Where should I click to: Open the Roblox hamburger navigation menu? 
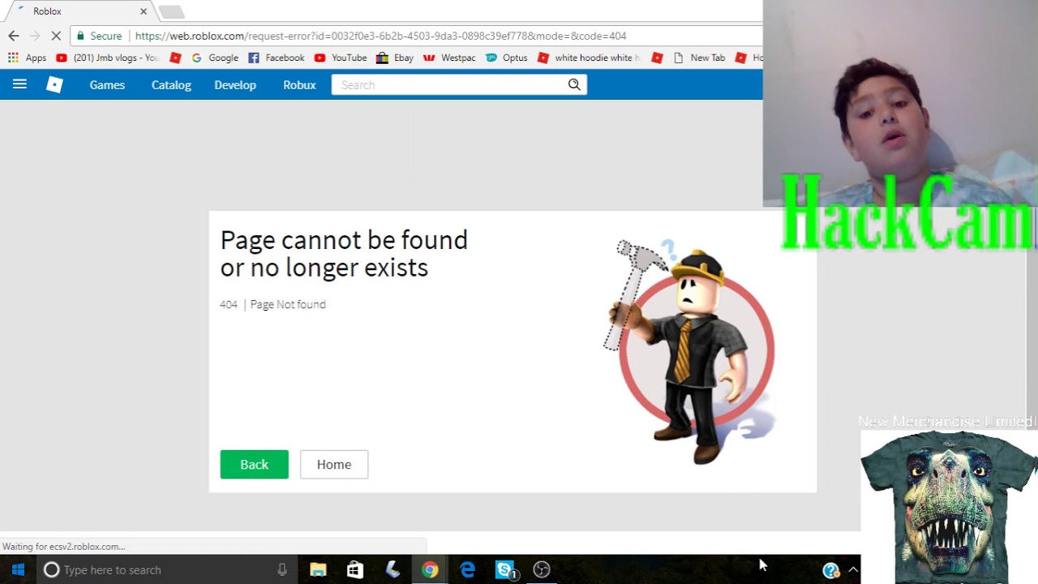tap(19, 84)
